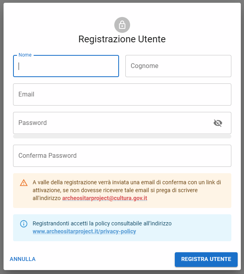Click the orange warning triangle icon
Image resolution: width=244 pixels, height=274 pixels.
click(x=24, y=183)
